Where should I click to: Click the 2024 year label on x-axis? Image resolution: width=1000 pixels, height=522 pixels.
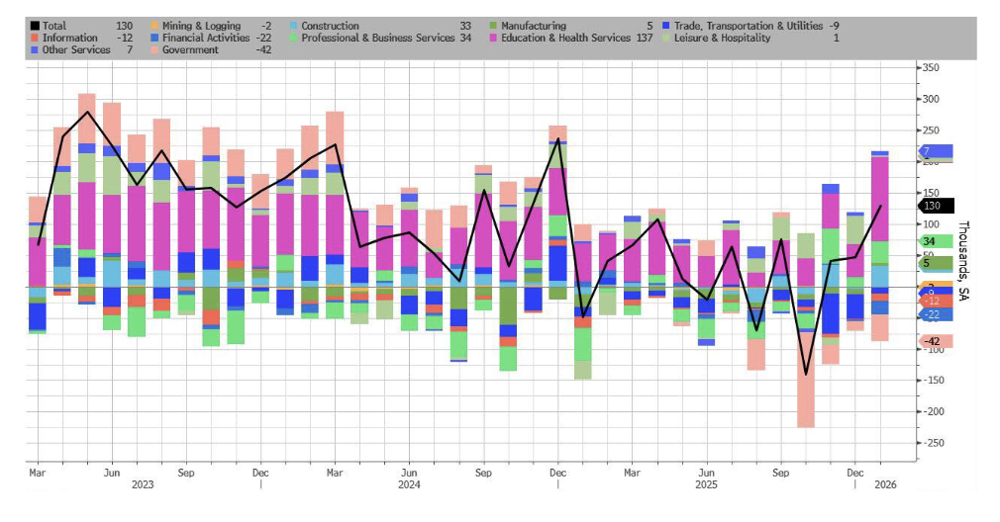click(409, 484)
